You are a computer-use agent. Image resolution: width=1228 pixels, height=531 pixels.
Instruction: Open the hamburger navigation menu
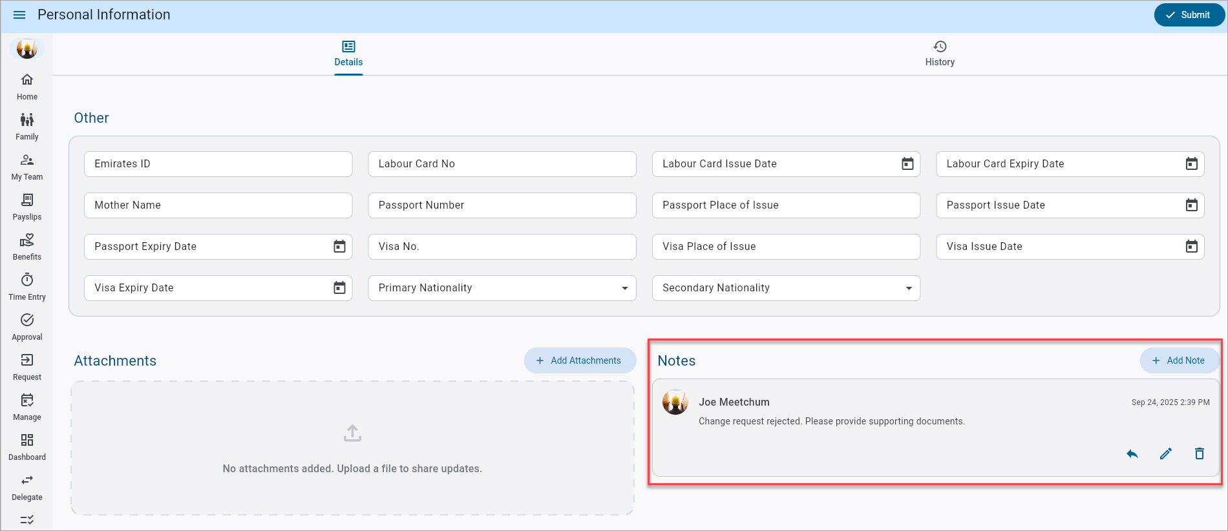[19, 15]
